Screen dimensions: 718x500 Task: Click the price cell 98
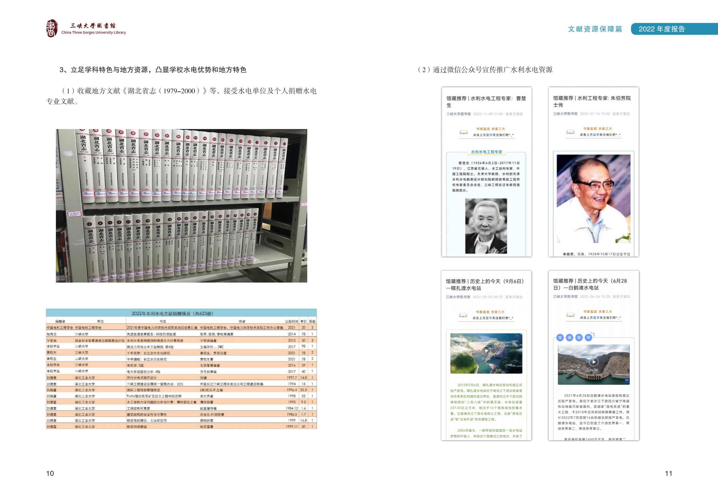pos(303,346)
